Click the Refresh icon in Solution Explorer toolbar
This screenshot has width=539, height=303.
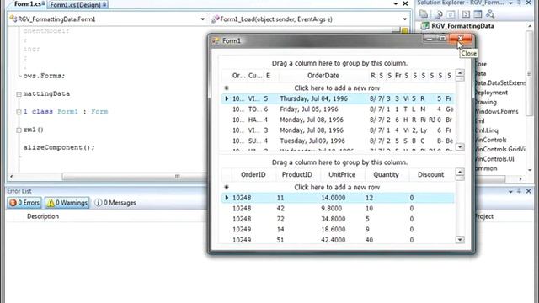[x=451, y=14]
